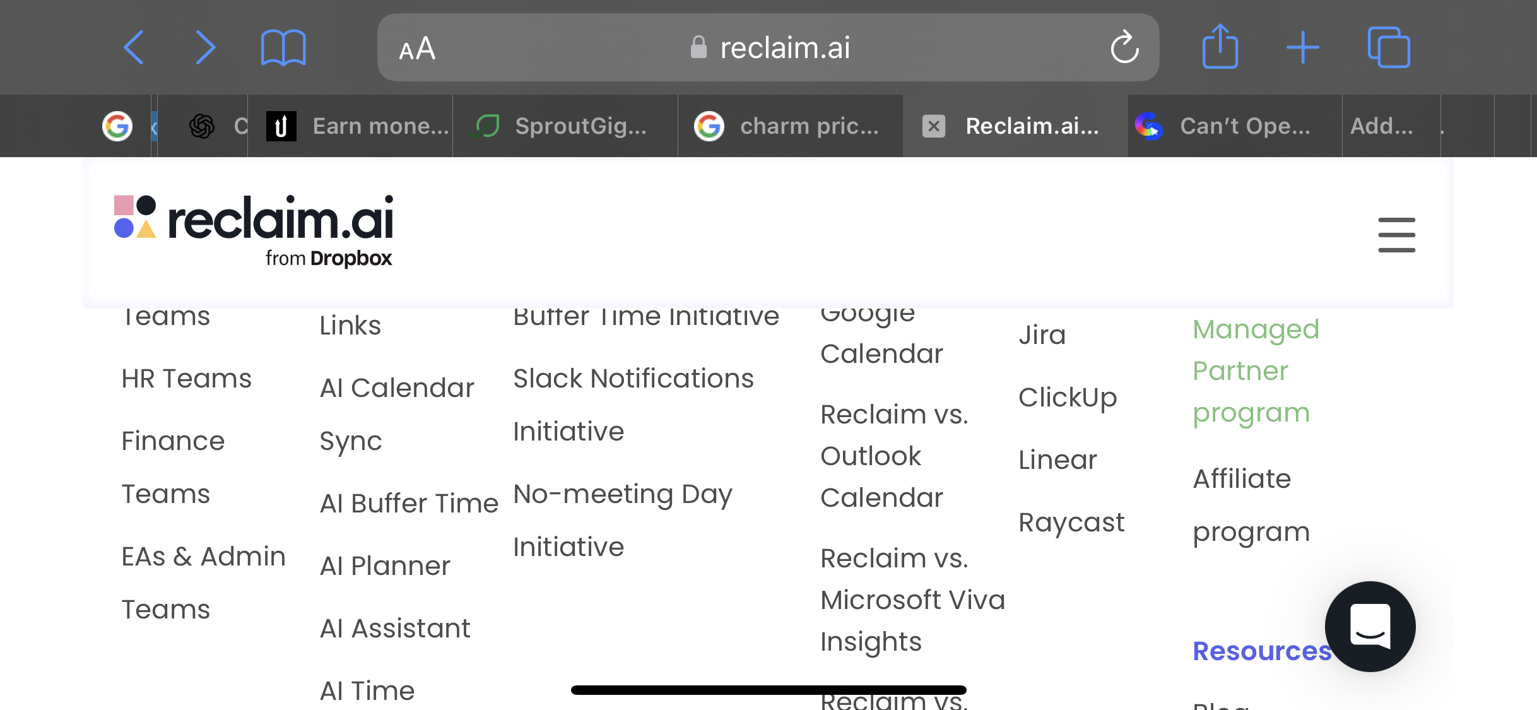Viewport: 1537px width, 710px height.
Task: Open the Safari share sheet icon
Action: (1220, 46)
